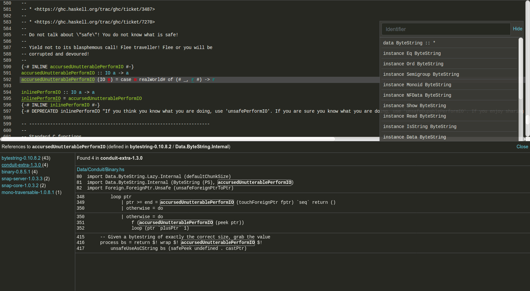Choose 'instance Eq ByteString' from results
Image resolution: width=530 pixels, height=291 pixels.
pos(412,53)
